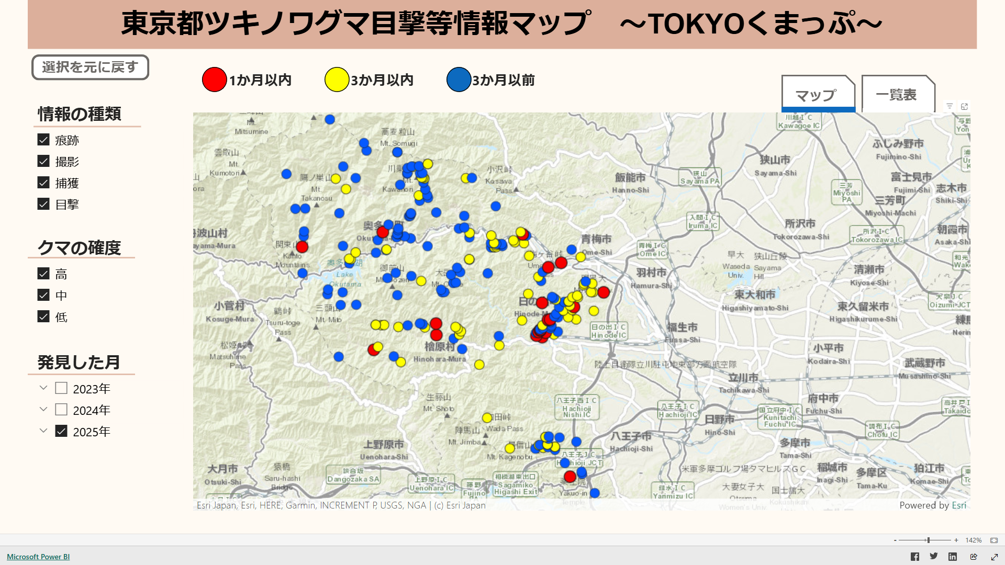Uncheck the 捕獲 checkbox

pyautogui.click(x=43, y=183)
